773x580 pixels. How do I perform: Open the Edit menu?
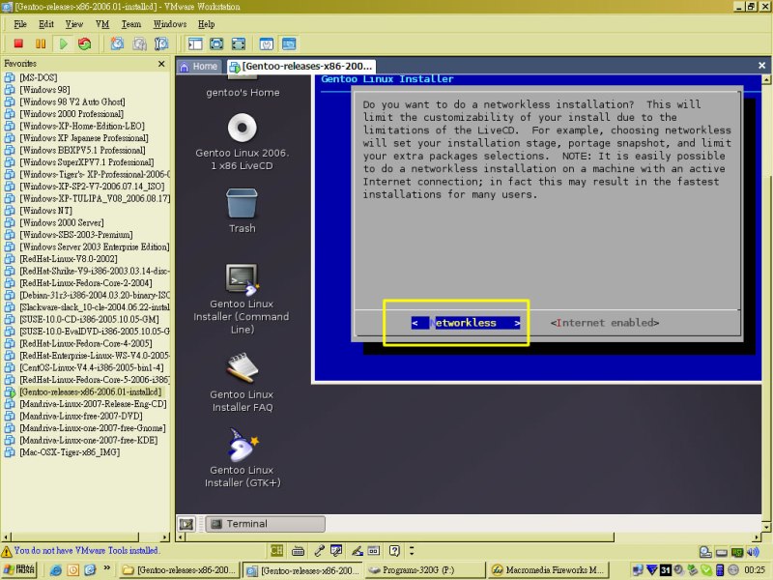pyautogui.click(x=45, y=24)
